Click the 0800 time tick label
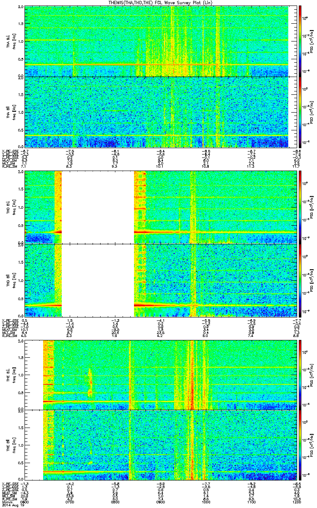The height and width of the screenshot is (508, 317). click(x=115, y=502)
